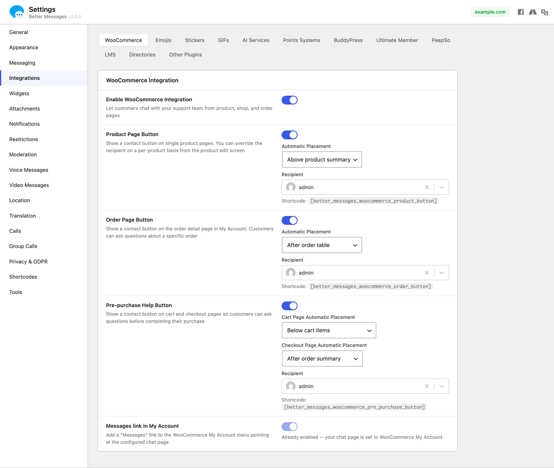
Task: Select the BuddyPress tab
Action: [348, 40]
